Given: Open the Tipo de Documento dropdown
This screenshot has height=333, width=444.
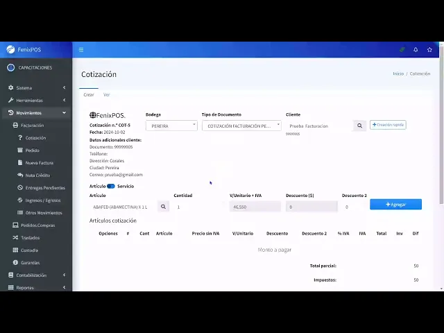Looking at the screenshot, I should click(x=241, y=126).
